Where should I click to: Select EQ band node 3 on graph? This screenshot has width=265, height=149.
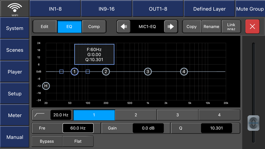click(x=148, y=71)
